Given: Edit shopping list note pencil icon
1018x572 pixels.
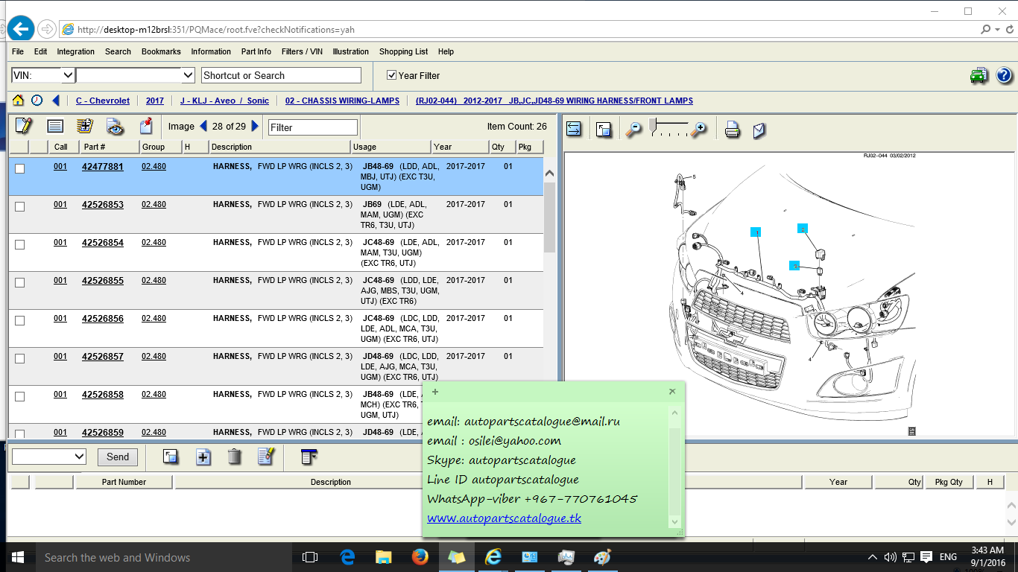Looking at the screenshot, I should click(266, 457).
